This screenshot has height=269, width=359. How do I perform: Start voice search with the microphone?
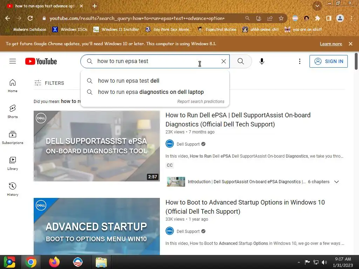262,61
